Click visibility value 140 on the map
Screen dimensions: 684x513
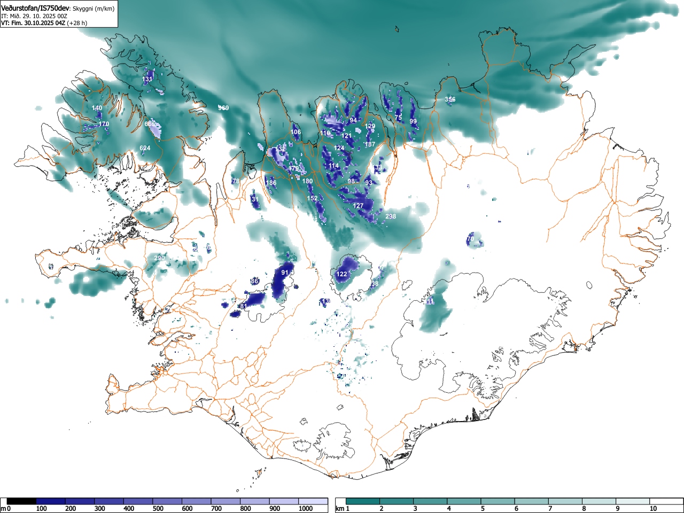pos(97,108)
